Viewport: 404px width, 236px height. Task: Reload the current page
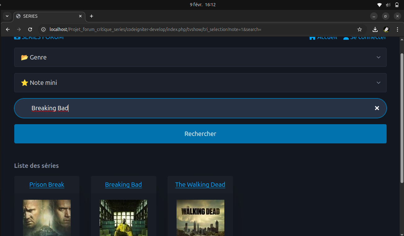pyautogui.click(x=30, y=29)
